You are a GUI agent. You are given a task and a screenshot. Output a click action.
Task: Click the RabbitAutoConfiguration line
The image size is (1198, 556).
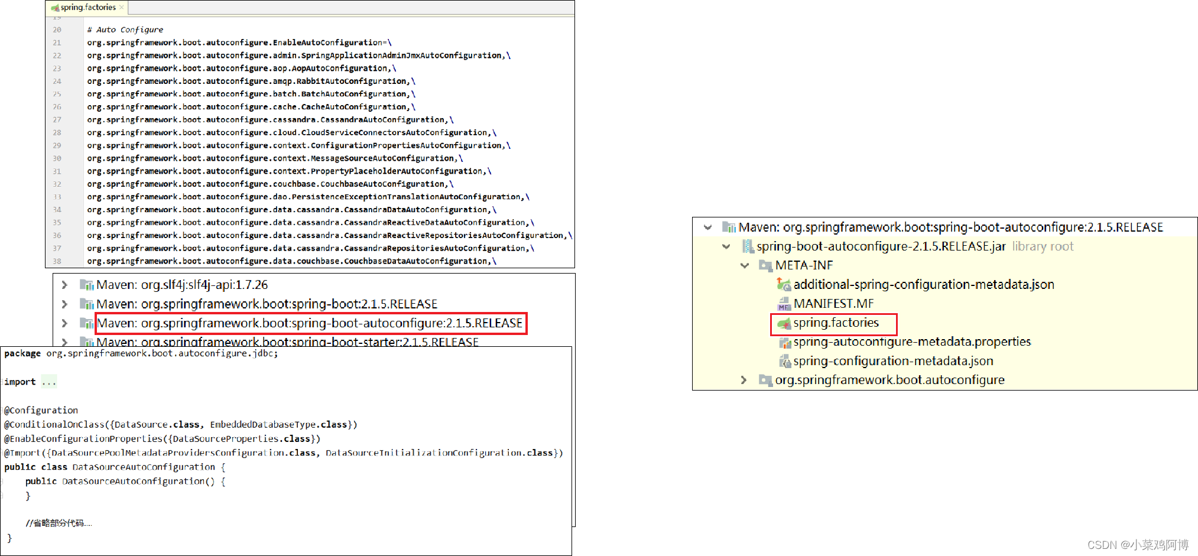(x=251, y=82)
